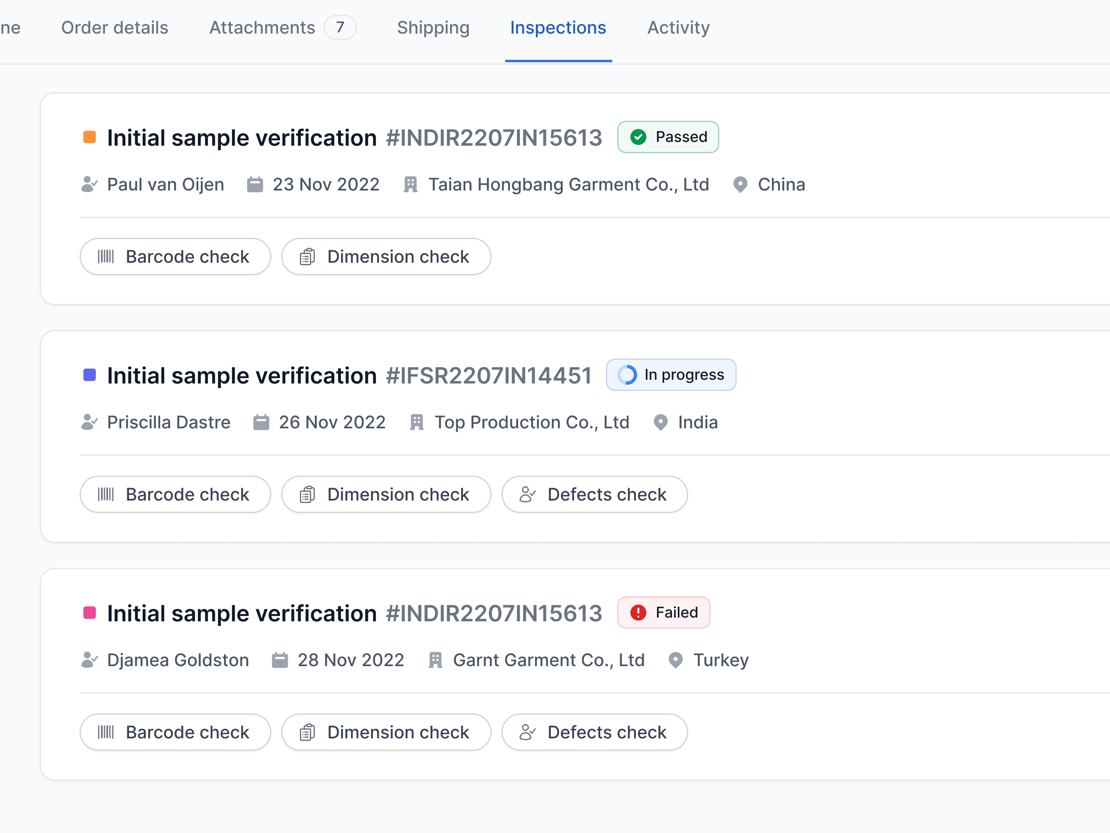Click the clipboard icon on Dimension check for #INDIR2207IN15613
Screen dimensions: 1110x833
[x=308, y=256]
